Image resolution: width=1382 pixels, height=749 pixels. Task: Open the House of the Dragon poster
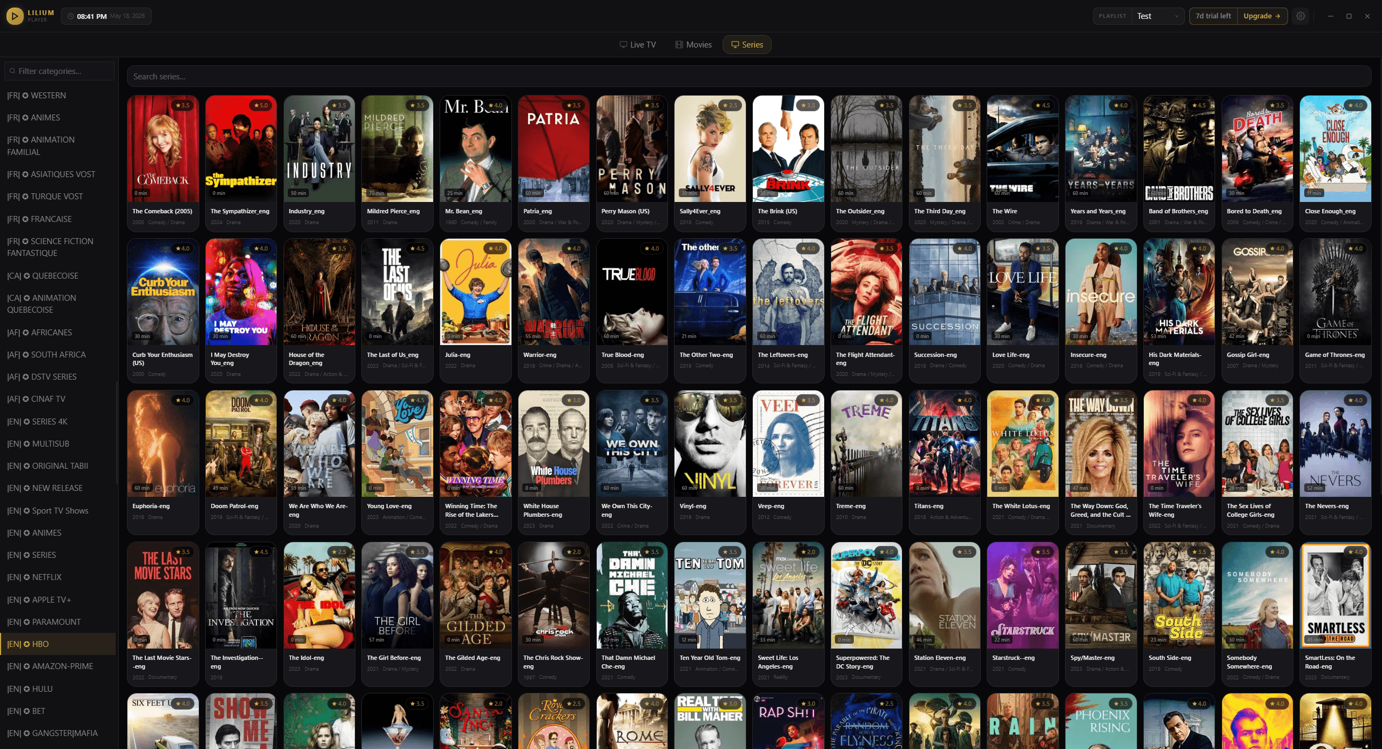click(319, 292)
